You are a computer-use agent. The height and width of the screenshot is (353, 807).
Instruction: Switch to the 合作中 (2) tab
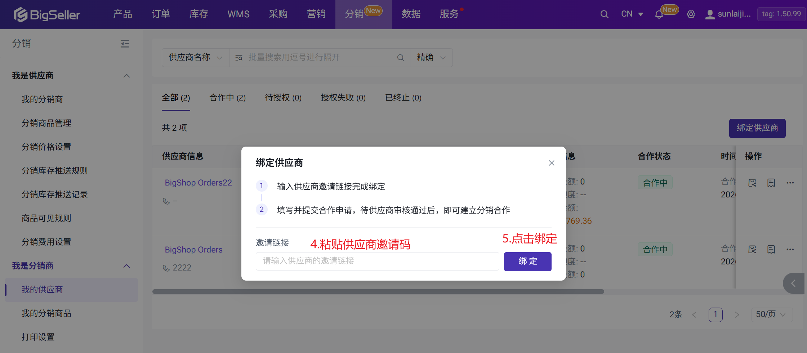click(227, 98)
